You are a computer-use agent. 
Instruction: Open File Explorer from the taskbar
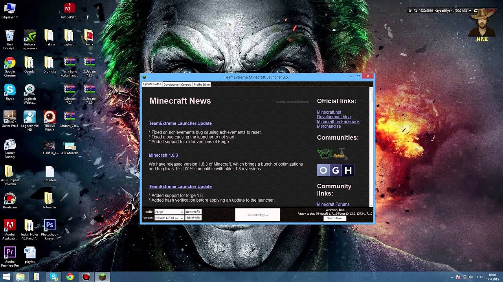20,277
